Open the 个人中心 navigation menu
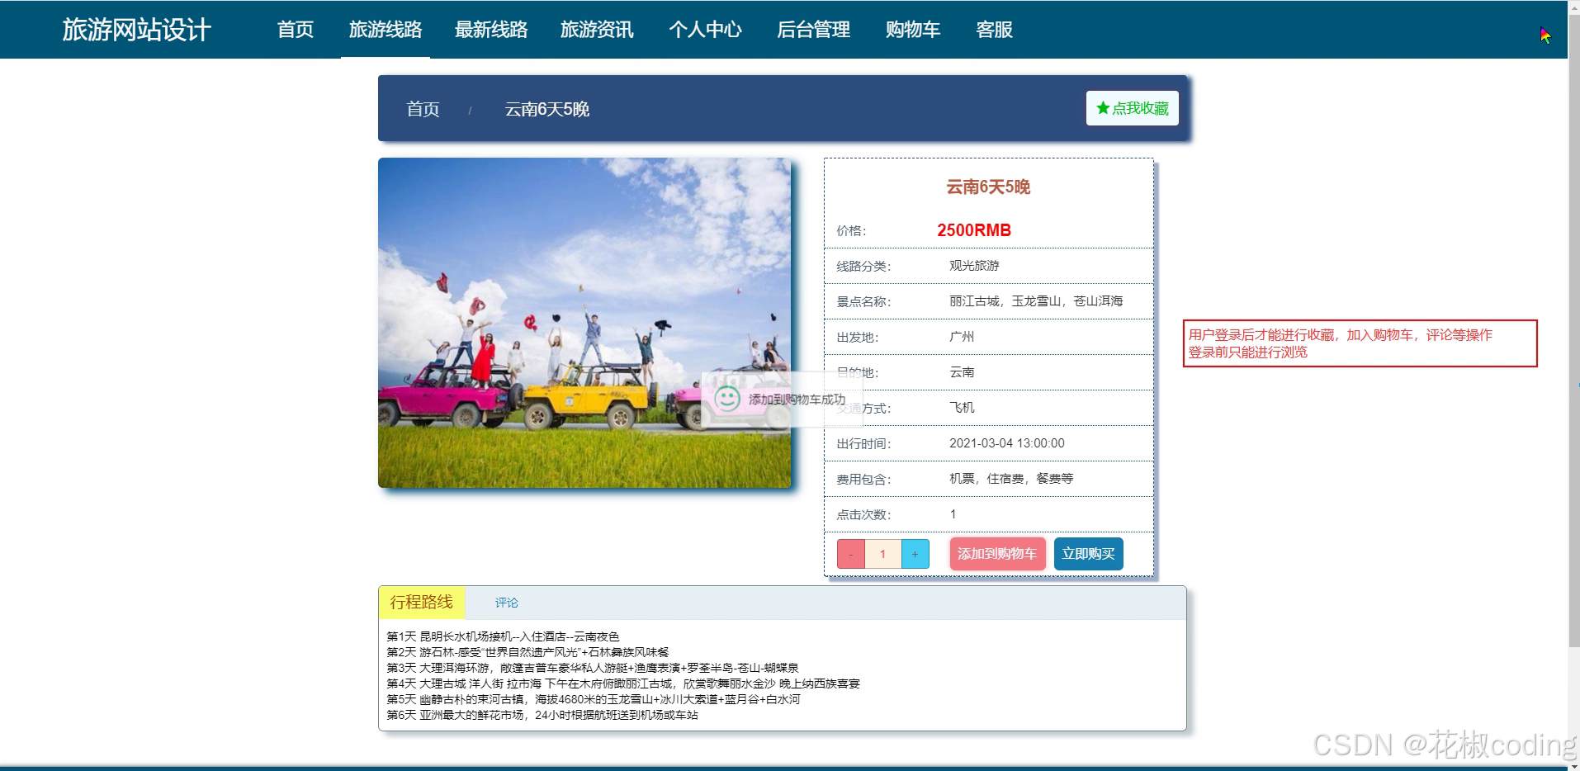 [706, 30]
